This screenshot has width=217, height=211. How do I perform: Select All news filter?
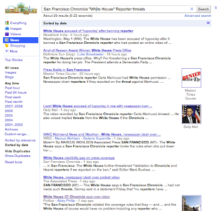click(x=12, y=68)
